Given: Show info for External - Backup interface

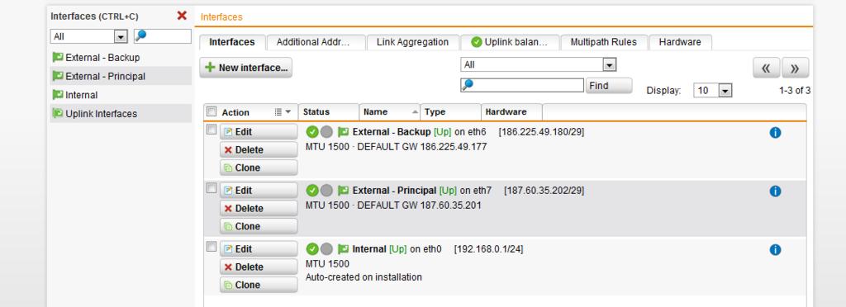Looking at the screenshot, I should click(x=775, y=133).
